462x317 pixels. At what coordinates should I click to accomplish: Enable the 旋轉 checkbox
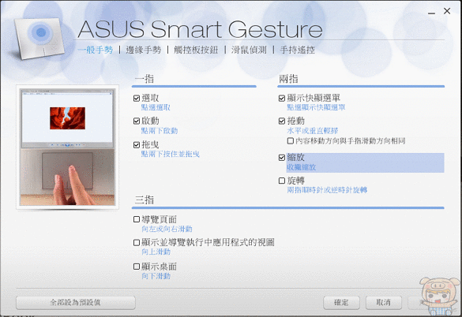coord(282,181)
